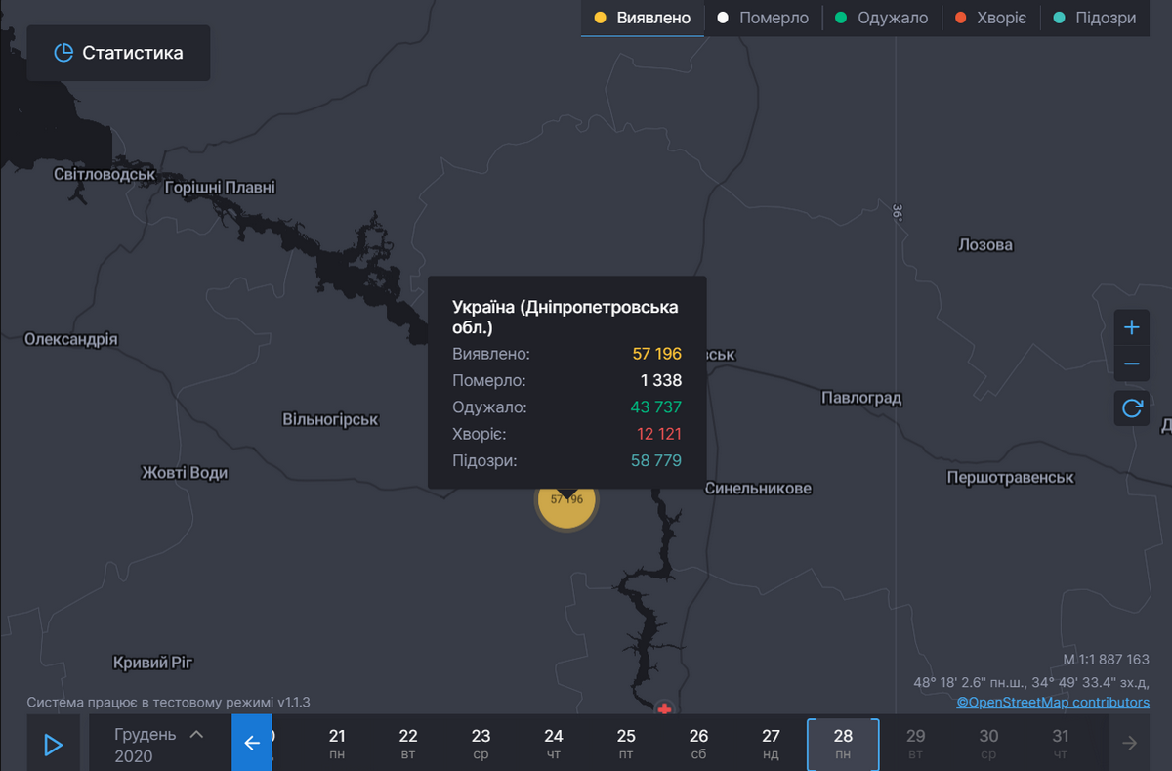Zoom in the map with plus
The width and height of the screenshot is (1172, 771).
(x=1132, y=327)
